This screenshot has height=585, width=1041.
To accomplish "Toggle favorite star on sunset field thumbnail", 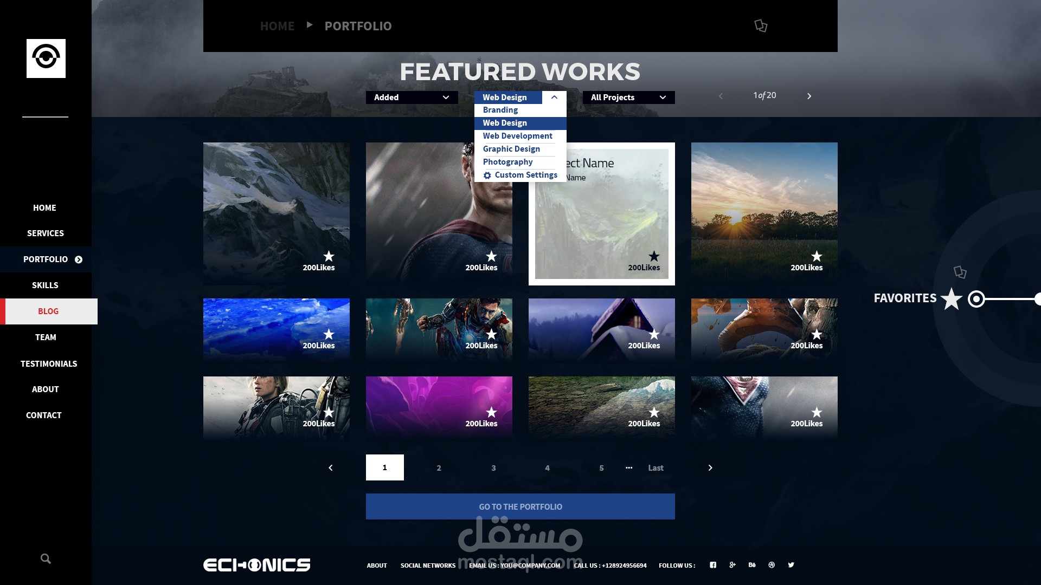I will tap(817, 256).
